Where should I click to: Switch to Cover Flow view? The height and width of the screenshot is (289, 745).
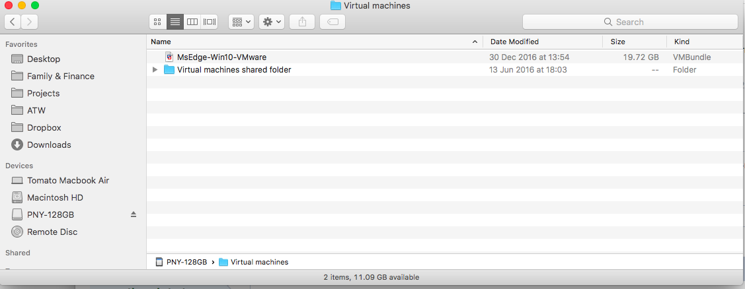tap(209, 22)
